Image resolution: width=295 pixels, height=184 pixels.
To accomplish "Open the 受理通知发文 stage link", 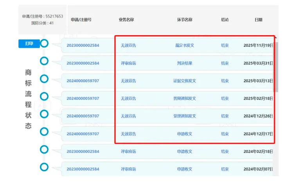I will tap(185, 116).
